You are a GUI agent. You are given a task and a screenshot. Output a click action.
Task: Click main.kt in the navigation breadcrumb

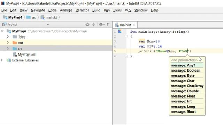point(51,17)
